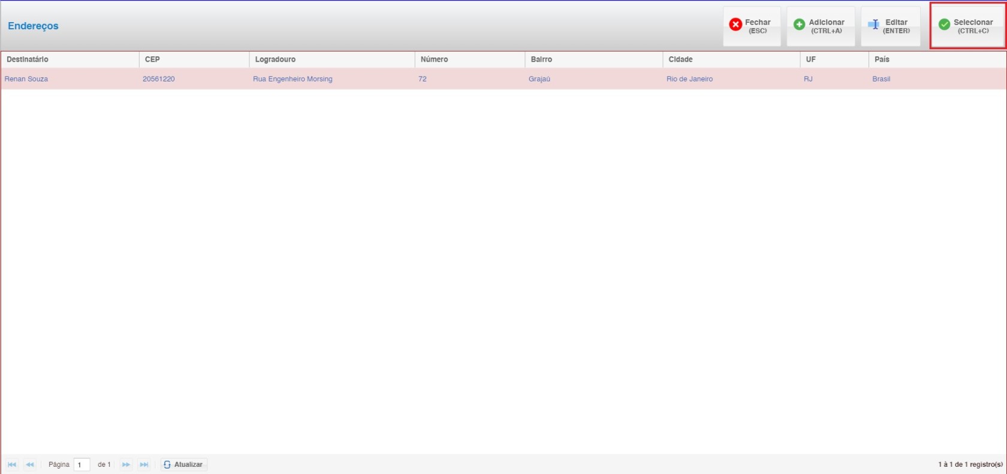Click the page number input field

coord(82,464)
